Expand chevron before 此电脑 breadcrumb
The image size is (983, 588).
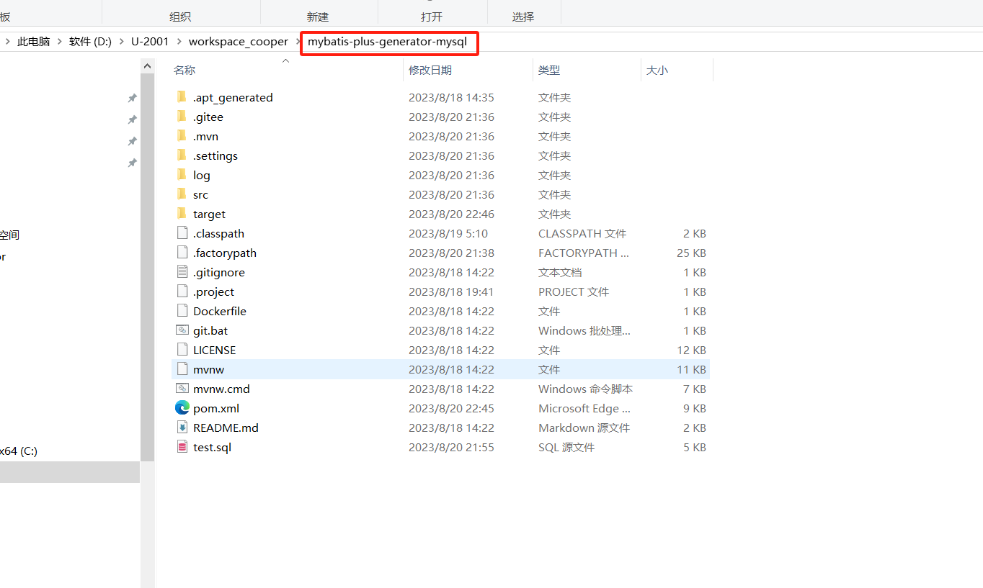pyautogui.click(x=7, y=42)
